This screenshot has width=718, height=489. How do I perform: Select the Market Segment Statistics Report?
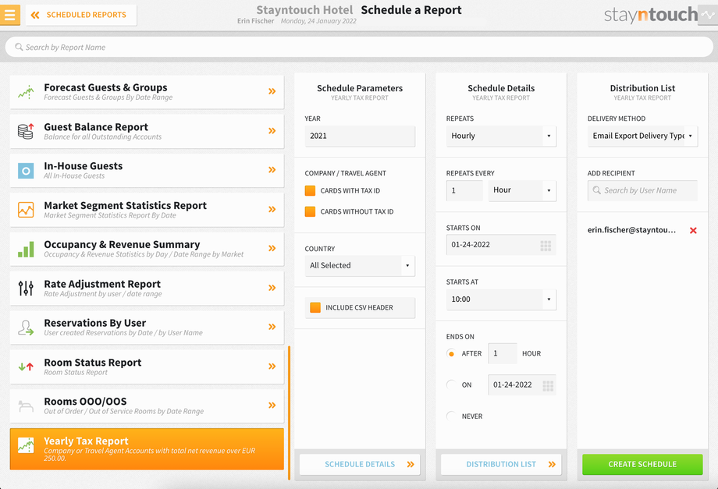coord(147,210)
